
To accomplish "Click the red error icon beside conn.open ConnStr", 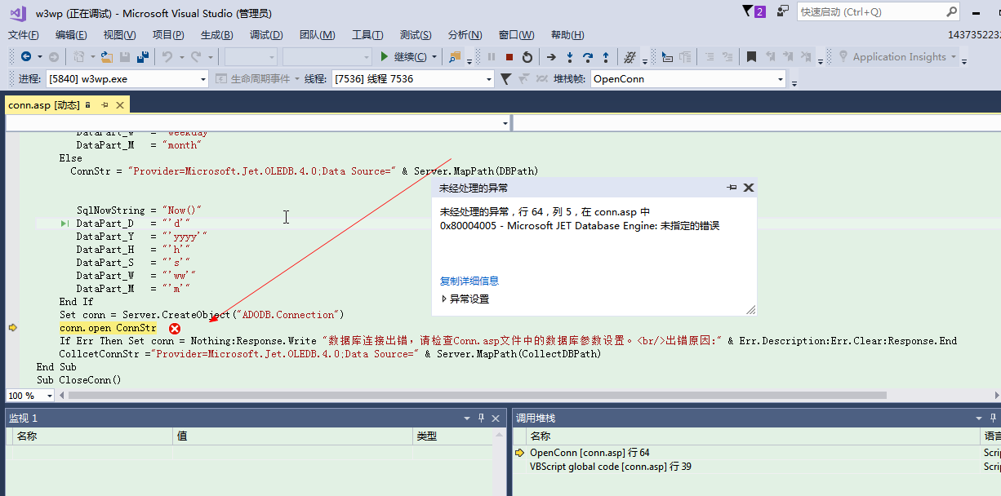I will [x=175, y=328].
